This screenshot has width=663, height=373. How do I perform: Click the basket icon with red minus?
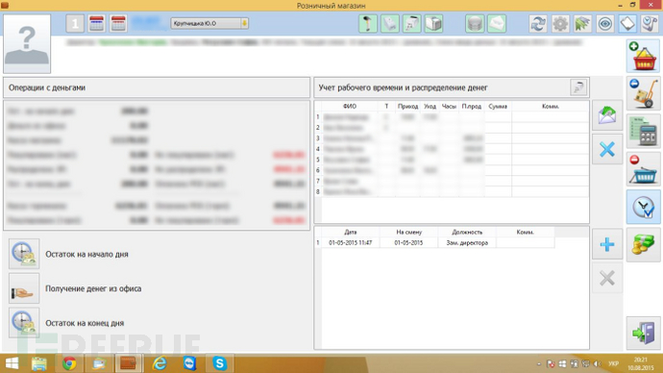pyautogui.click(x=643, y=169)
